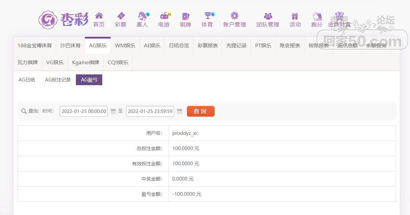Image resolution: width=410 pixels, height=215 pixels.
Task: Open 账户管理 yen coin icon
Action: pyautogui.click(x=235, y=16)
